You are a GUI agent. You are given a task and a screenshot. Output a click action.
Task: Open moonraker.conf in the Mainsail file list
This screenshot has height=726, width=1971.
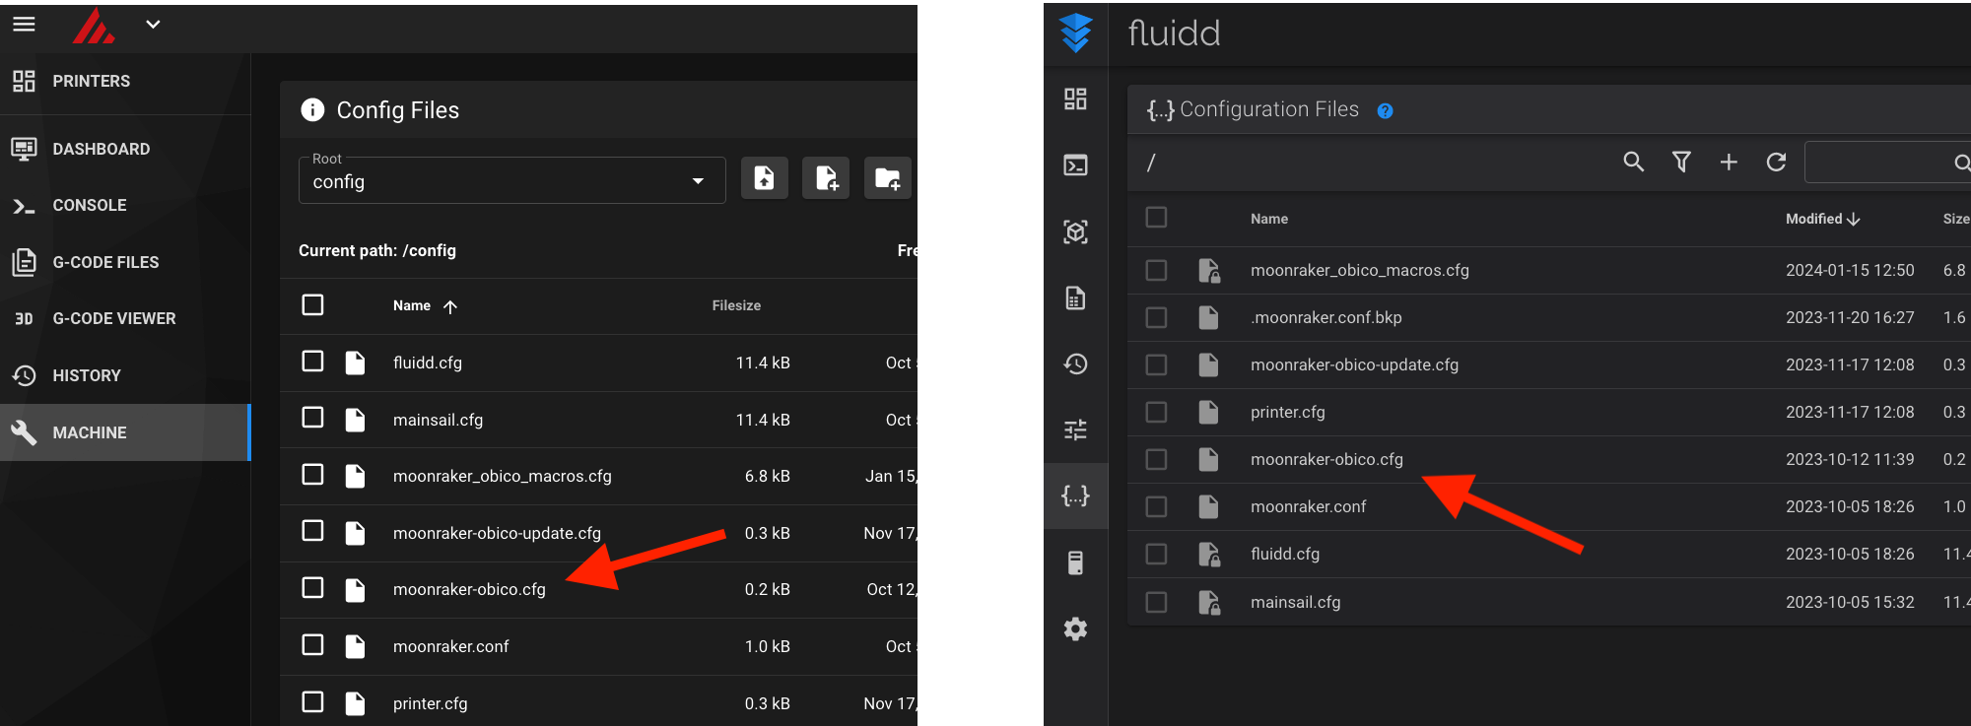(x=450, y=646)
